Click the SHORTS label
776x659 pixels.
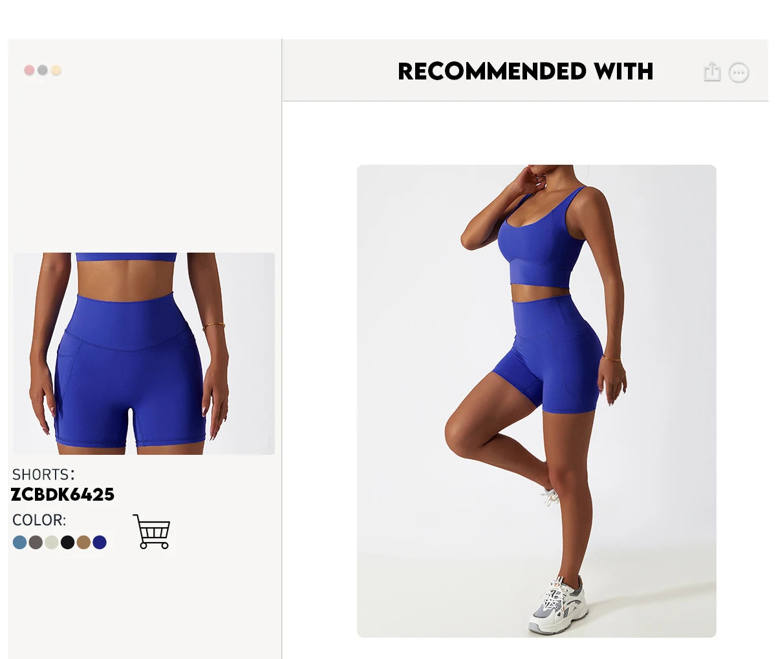[x=43, y=474]
